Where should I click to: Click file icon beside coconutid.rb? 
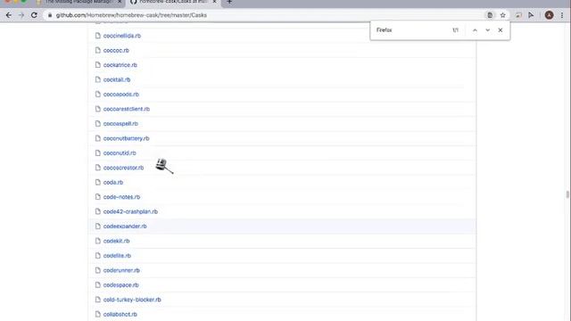tap(97, 152)
